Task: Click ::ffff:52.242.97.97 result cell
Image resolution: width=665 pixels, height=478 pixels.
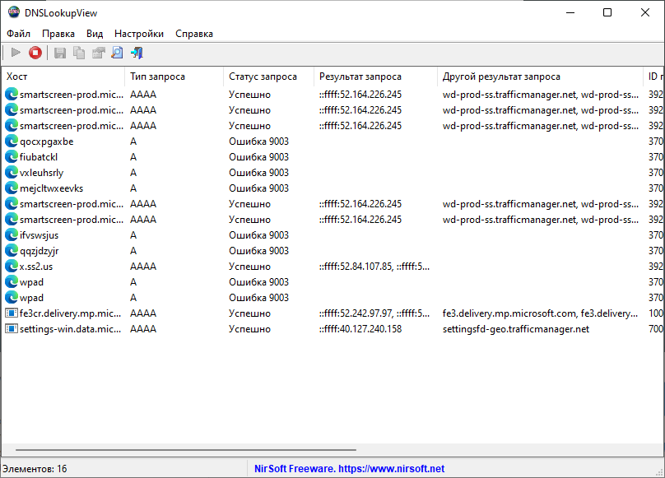Action: tap(374, 313)
